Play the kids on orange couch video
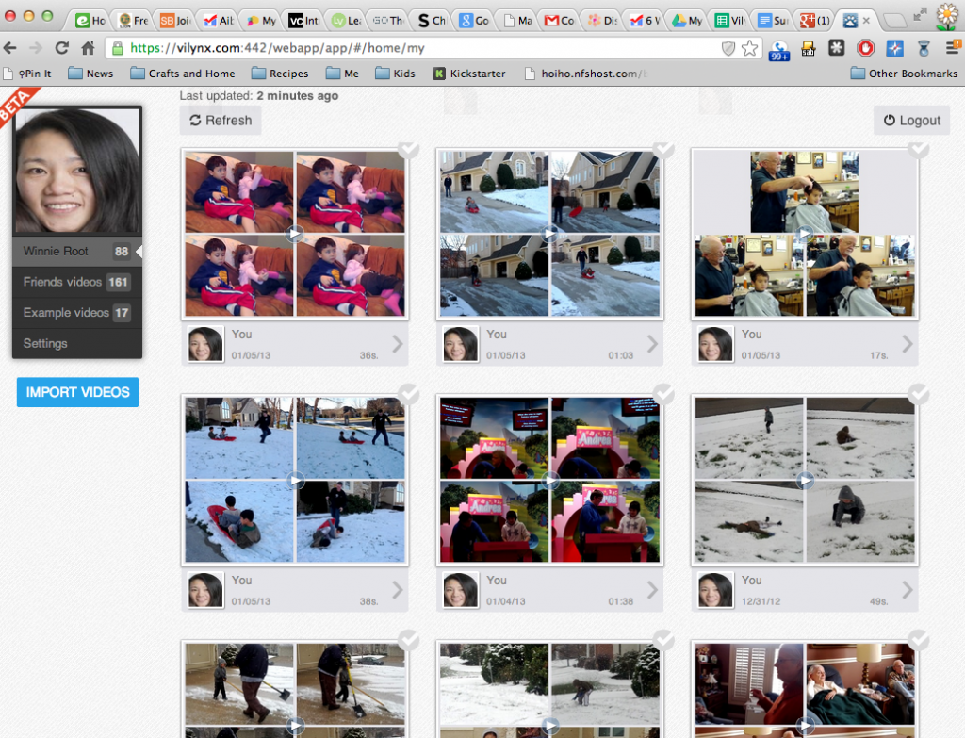Image resolution: width=965 pixels, height=738 pixels. tap(295, 234)
